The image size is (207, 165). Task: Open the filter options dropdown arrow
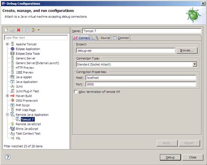click(x=38, y=30)
